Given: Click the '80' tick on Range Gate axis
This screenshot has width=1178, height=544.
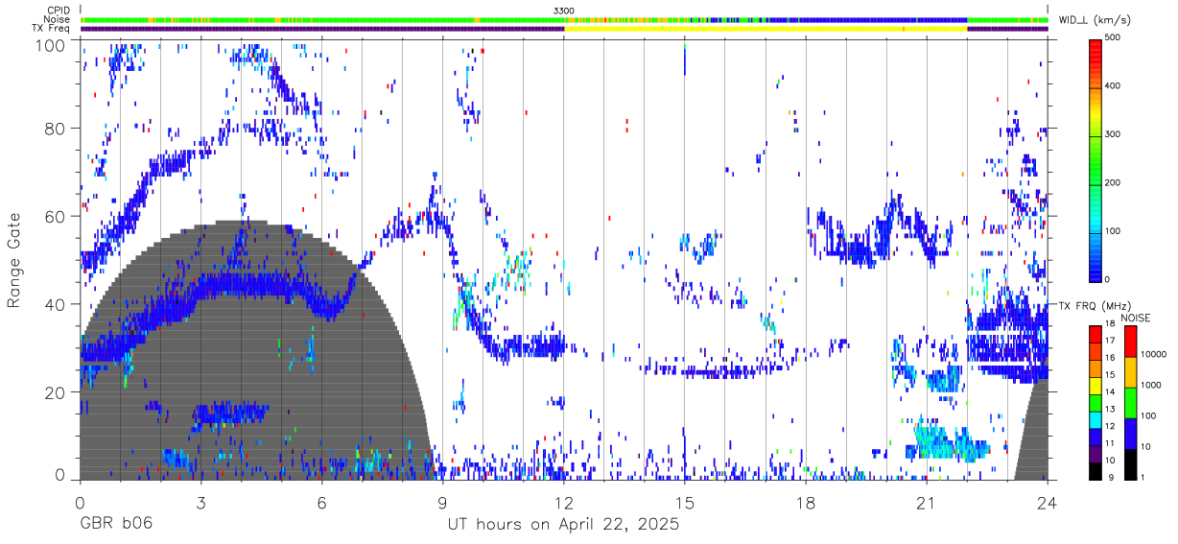Looking at the screenshot, I should click(x=56, y=129).
